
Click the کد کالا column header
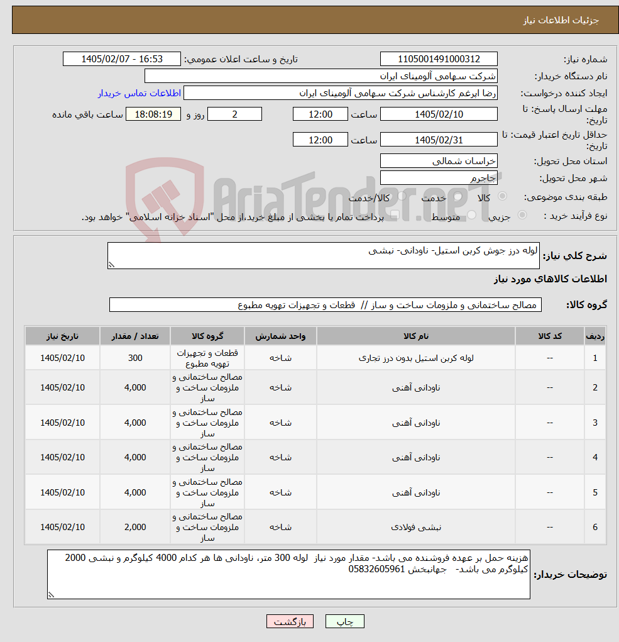point(550,336)
